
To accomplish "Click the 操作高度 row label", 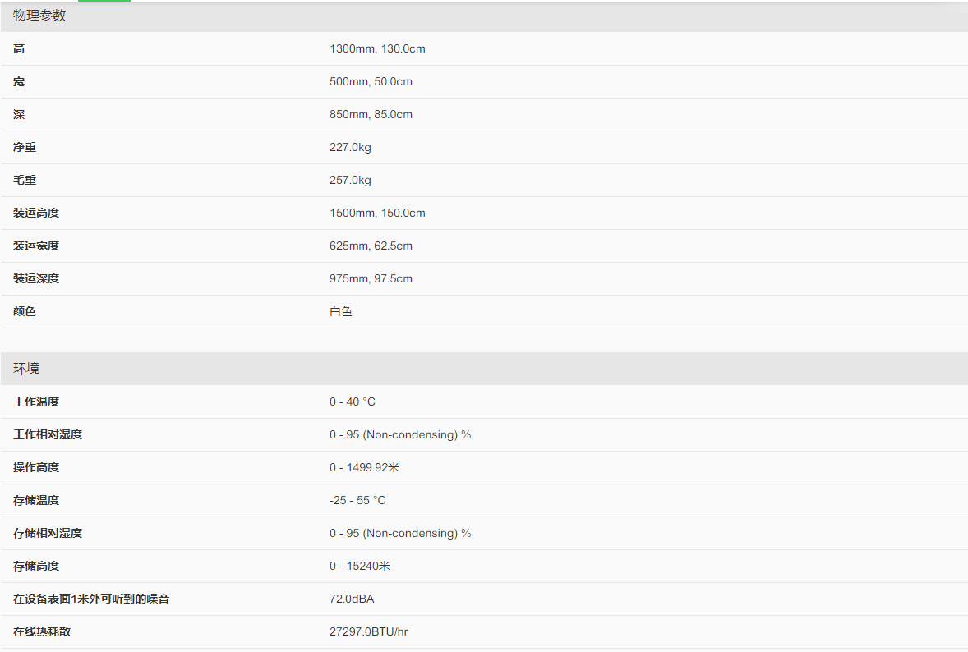I will [36, 468].
